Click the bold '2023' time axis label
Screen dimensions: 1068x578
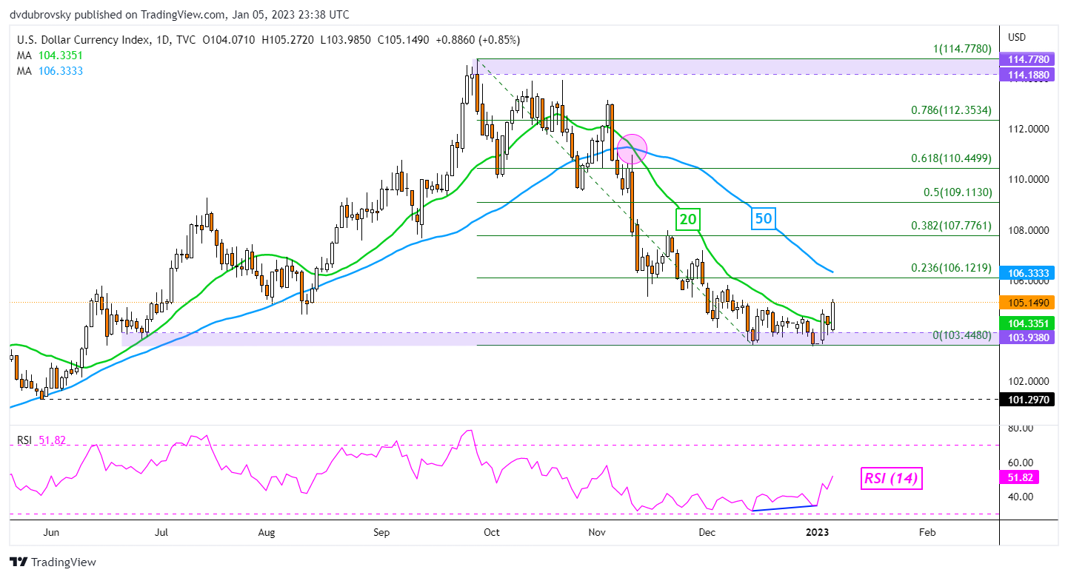click(x=817, y=532)
